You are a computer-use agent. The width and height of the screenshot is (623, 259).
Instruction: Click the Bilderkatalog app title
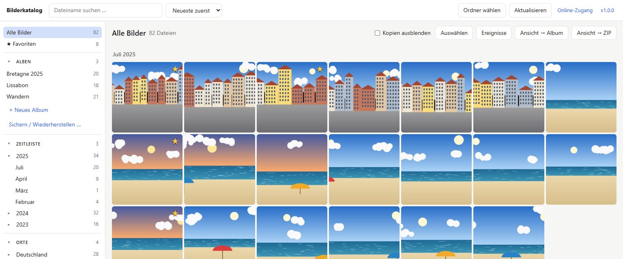point(24,11)
